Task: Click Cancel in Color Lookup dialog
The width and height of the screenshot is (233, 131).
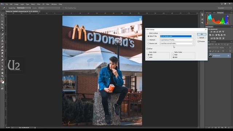Action: [202, 38]
